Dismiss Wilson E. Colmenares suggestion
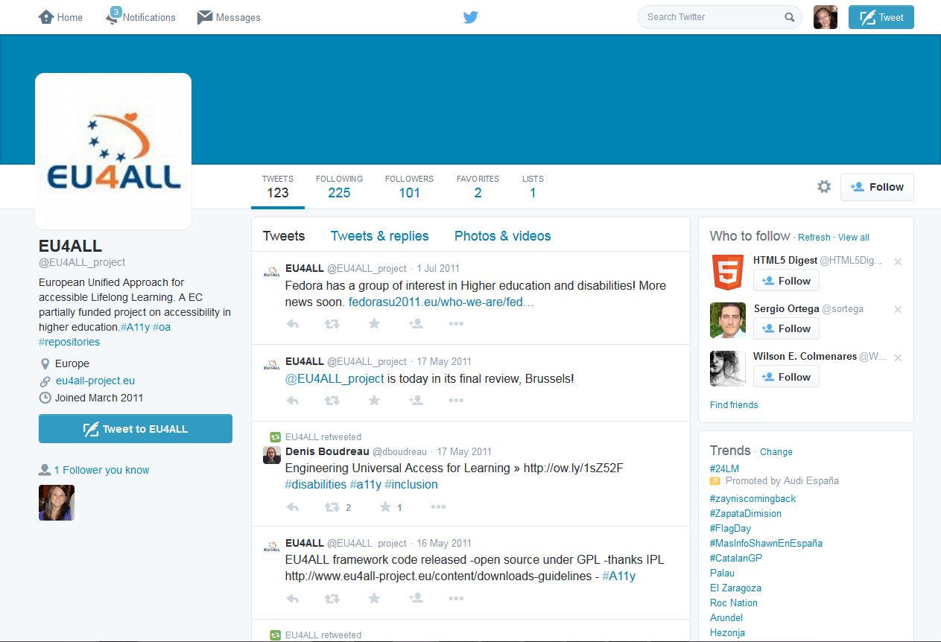The width and height of the screenshot is (941, 642). pyautogui.click(x=898, y=357)
